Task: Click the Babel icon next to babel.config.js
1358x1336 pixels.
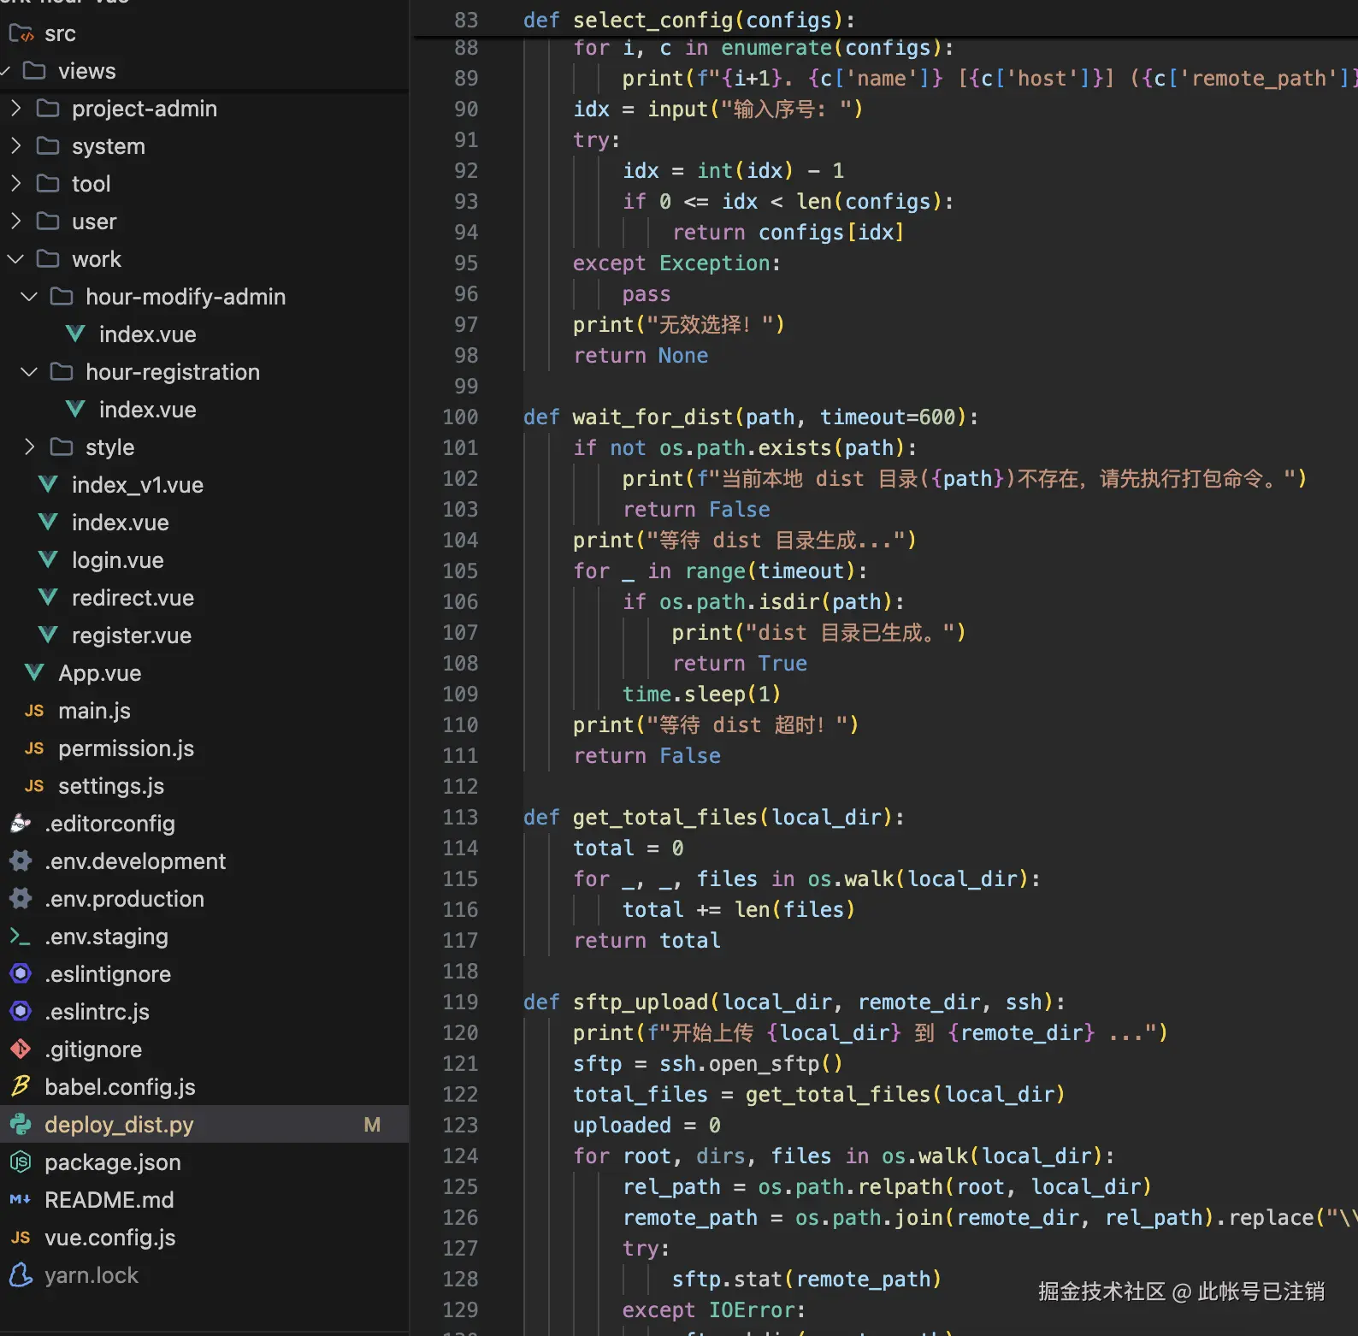Action: click(21, 1087)
